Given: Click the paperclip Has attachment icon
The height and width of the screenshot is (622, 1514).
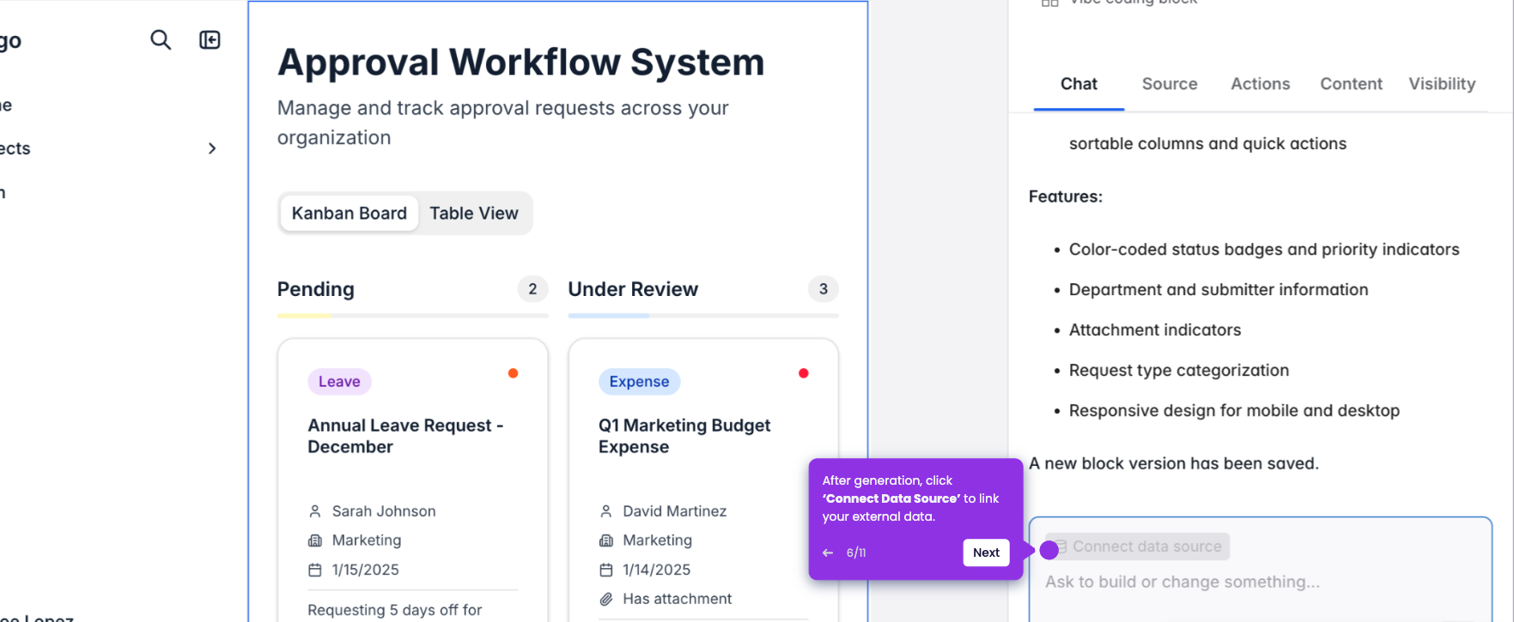Looking at the screenshot, I should click(606, 599).
